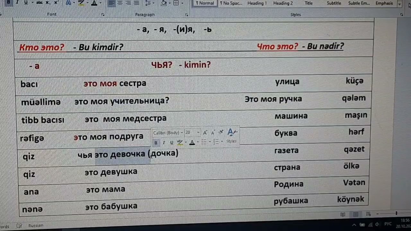Show hidden tray icons chevron

(354, 225)
